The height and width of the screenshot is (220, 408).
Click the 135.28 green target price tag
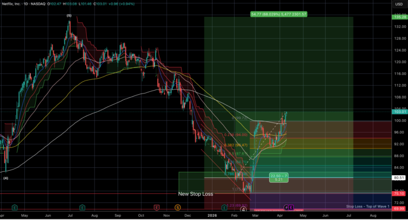[x=400, y=17]
